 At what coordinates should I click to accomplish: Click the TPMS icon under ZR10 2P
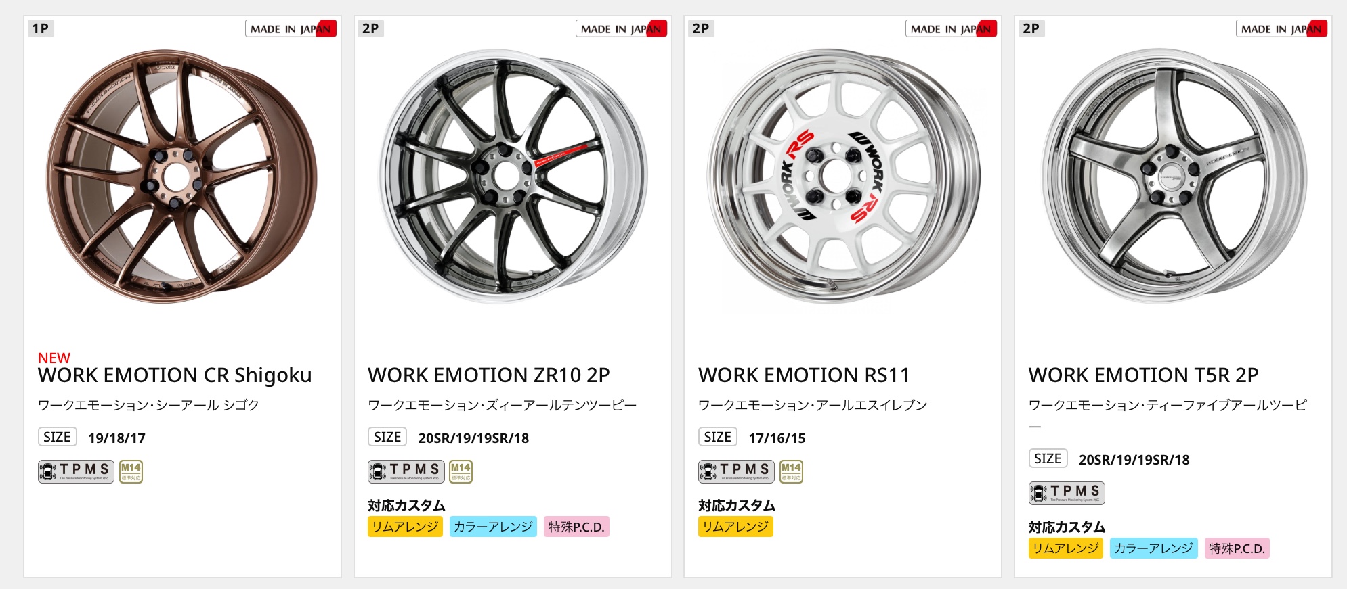coord(406,471)
